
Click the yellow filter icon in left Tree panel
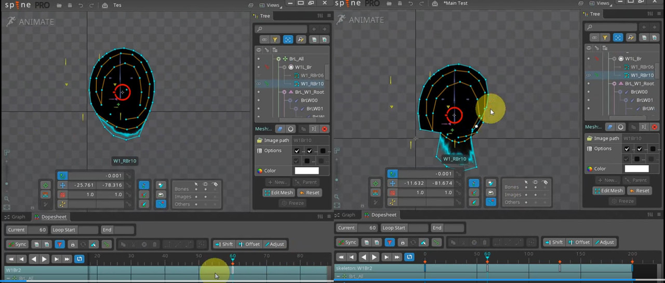pyautogui.click(x=275, y=39)
